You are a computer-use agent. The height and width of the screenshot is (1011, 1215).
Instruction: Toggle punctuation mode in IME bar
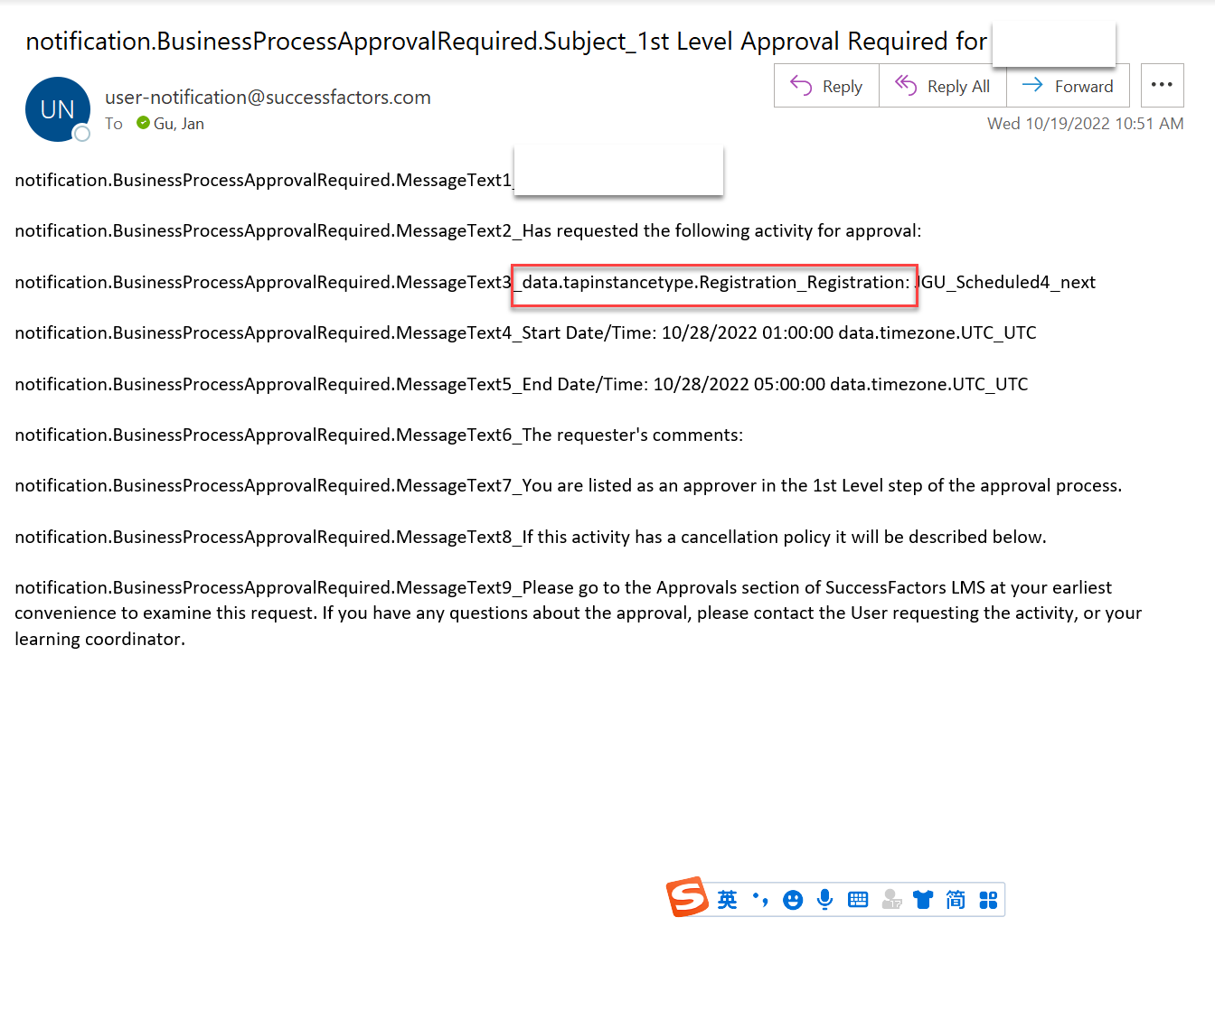click(x=760, y=900)
